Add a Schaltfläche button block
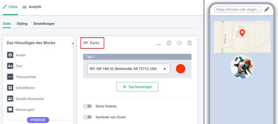Screen dimensions: 278x124 25,88
